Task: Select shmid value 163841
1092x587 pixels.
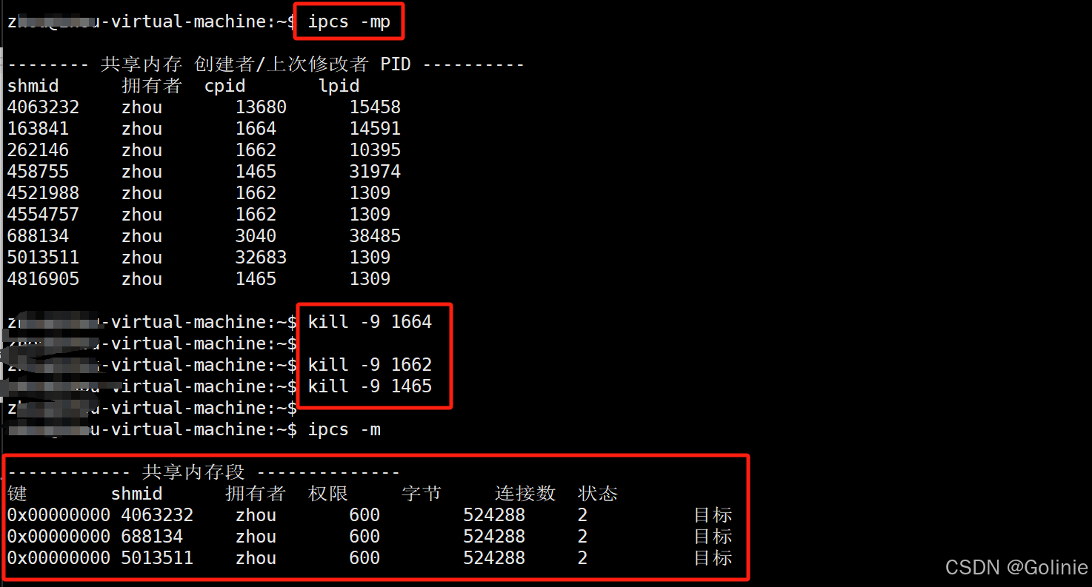Action: click(38, 129)
